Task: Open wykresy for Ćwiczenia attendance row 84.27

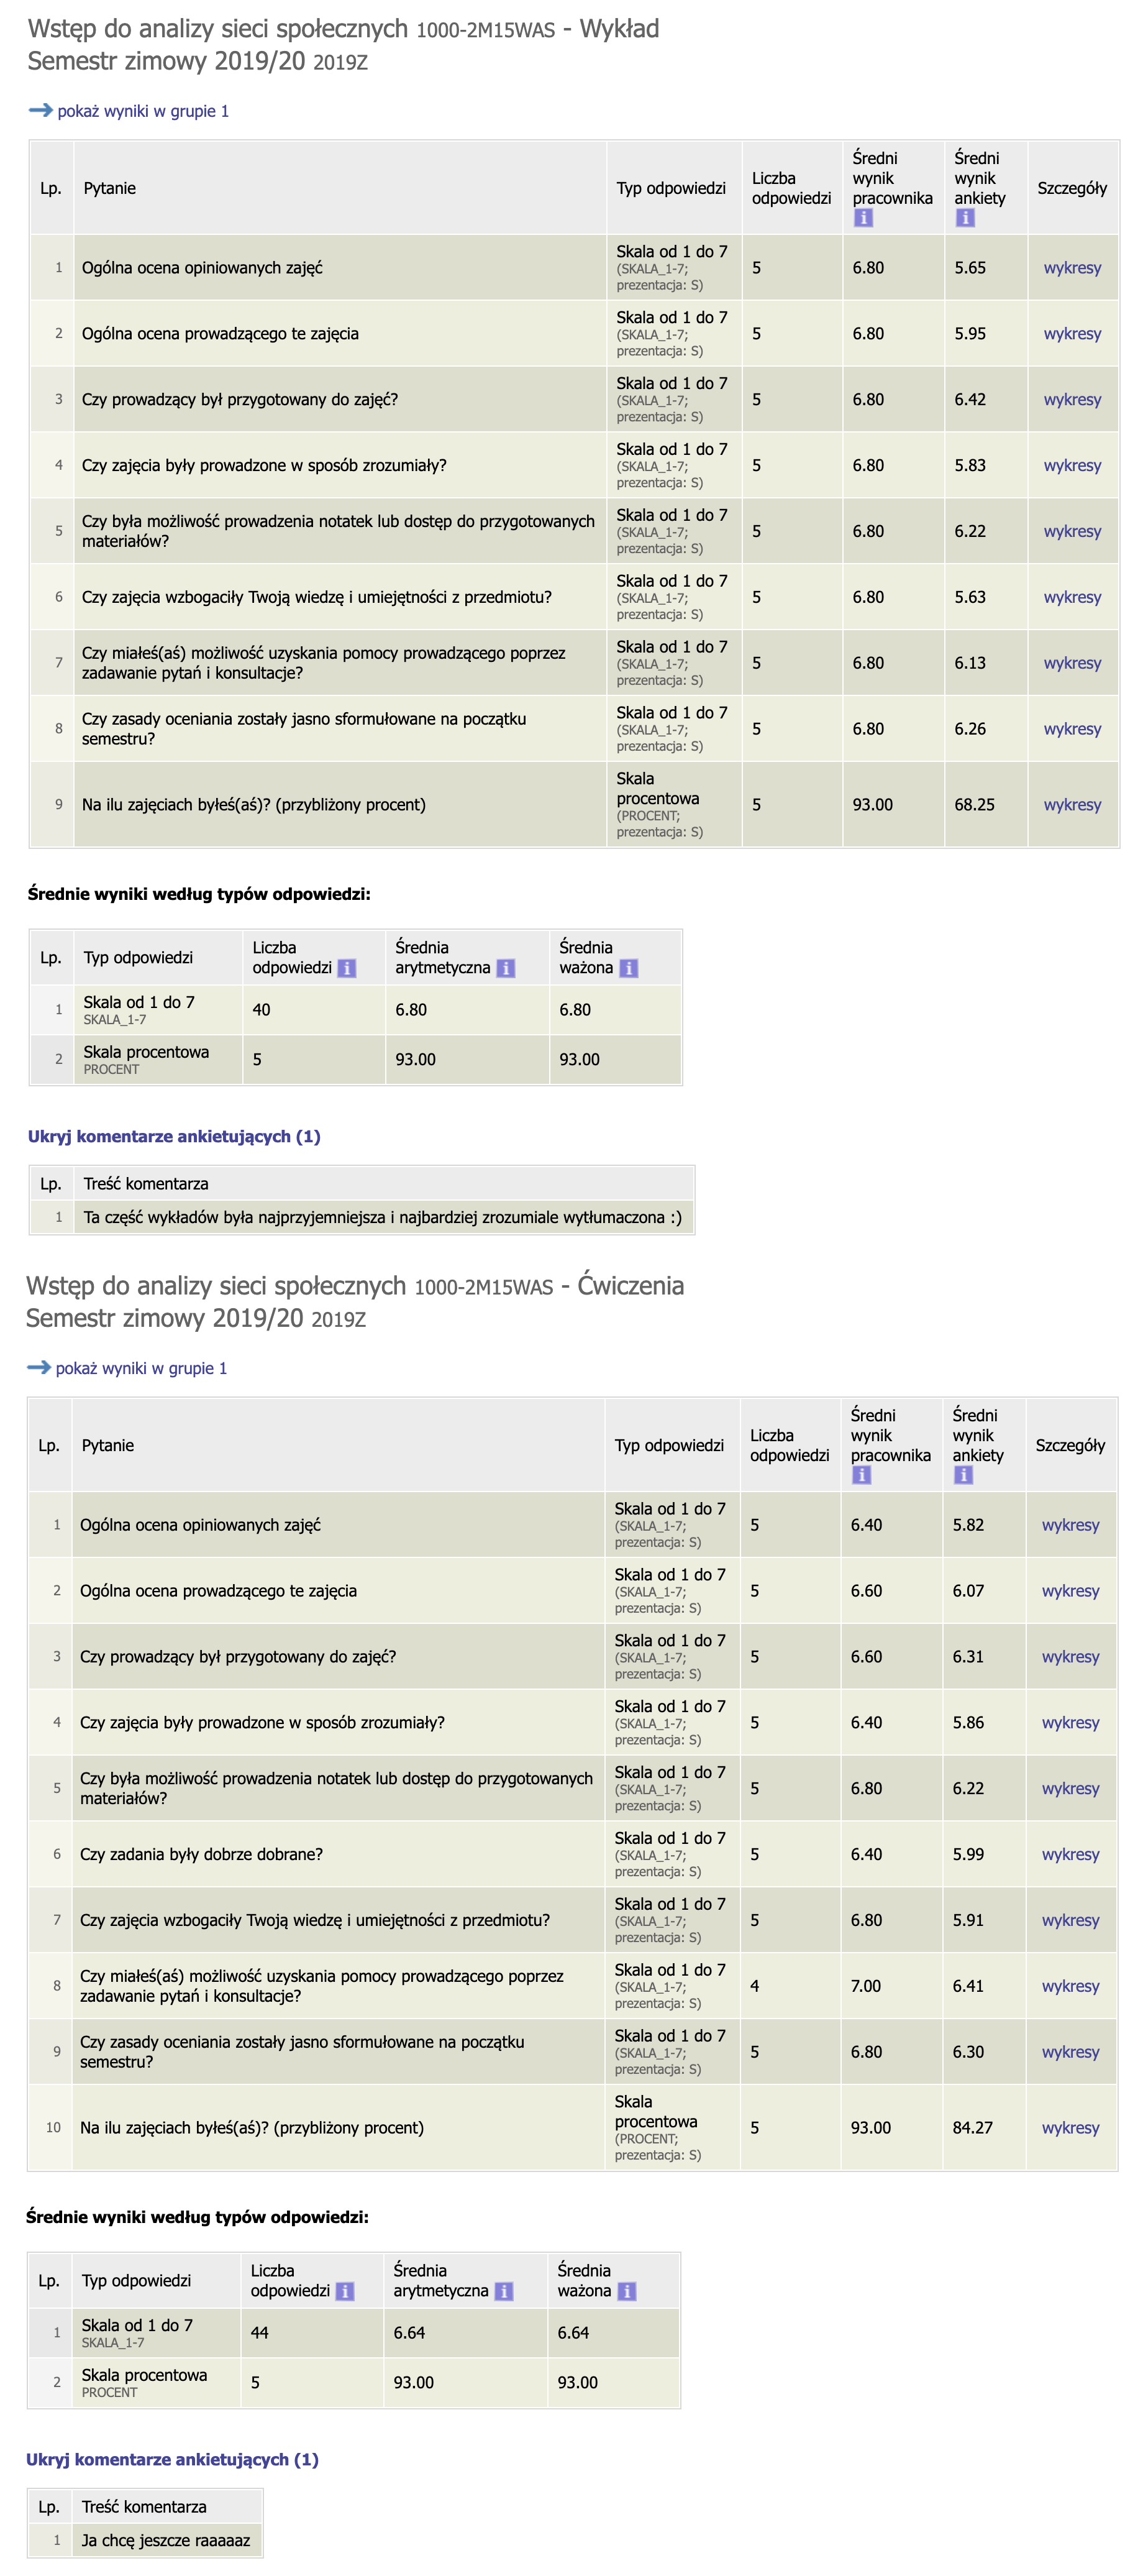Action: point(1070,2128)
